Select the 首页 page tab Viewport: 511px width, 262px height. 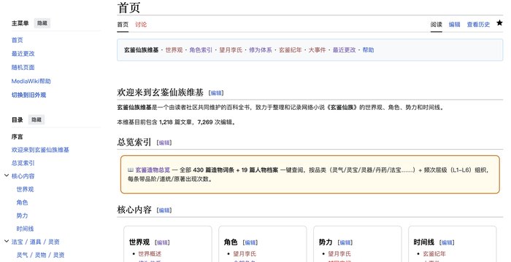click(123, 24)
